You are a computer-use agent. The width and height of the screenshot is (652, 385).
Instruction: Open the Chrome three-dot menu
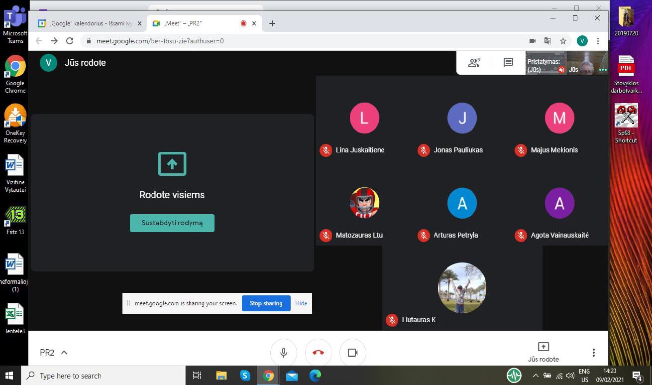598,41
